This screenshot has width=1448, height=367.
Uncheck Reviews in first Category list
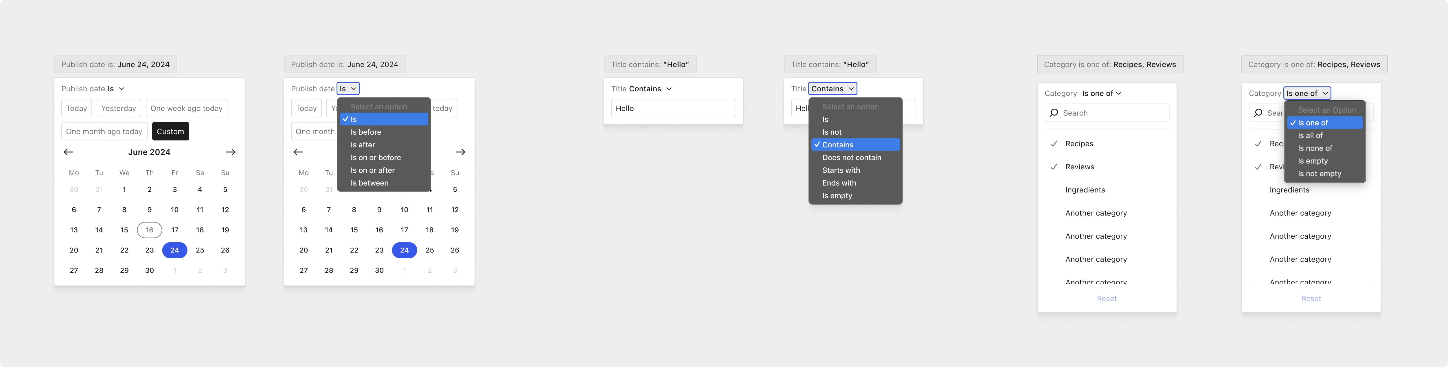pyautogui.click(x=1079, y=167)
